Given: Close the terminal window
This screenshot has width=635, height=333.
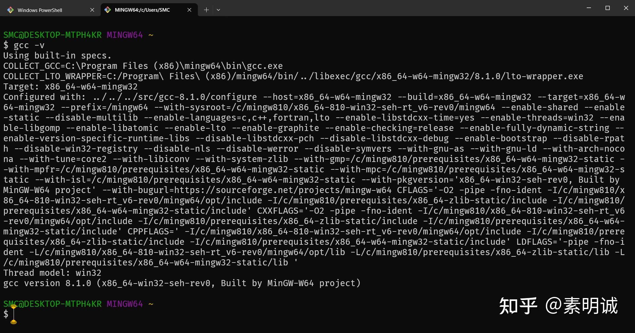Looking at the screenshot, I should [626, 8].
